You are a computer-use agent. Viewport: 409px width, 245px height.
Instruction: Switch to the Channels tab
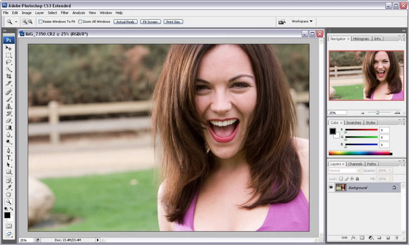click(x=355, y=164)
